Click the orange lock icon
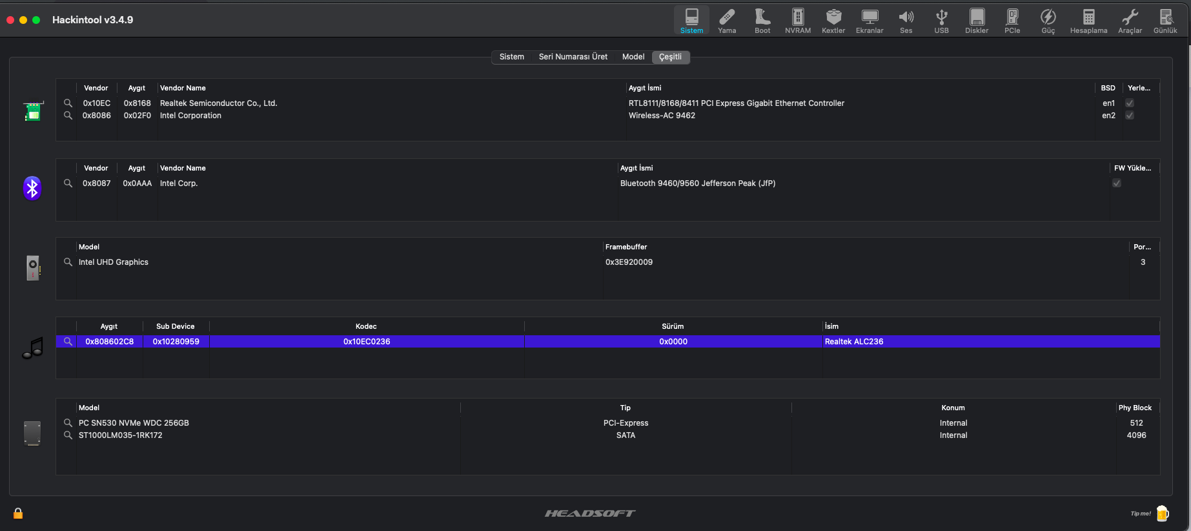Viewport: 1191px width, 531px height. (18, 513)
